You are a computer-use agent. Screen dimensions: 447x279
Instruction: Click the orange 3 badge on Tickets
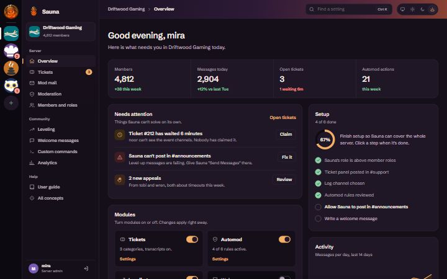(89, 72)
